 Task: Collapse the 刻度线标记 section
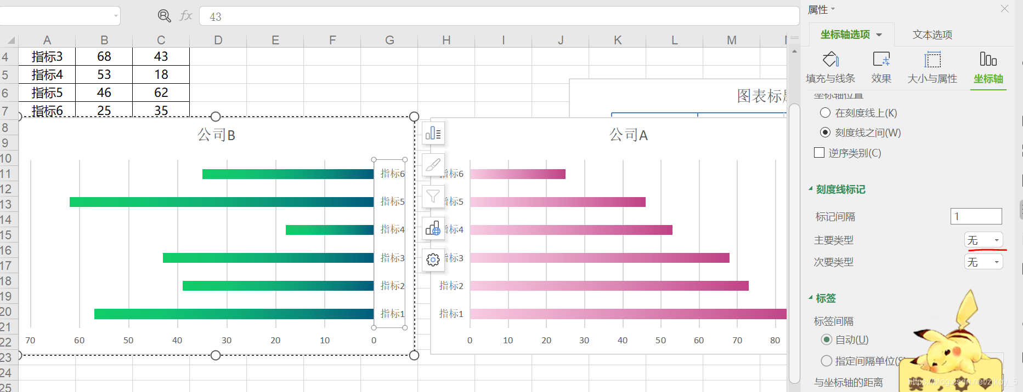tap(811, 189)
